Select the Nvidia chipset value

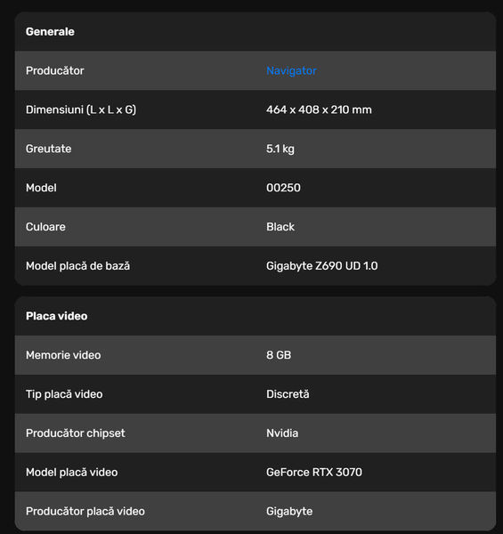(x=282, y=433)
